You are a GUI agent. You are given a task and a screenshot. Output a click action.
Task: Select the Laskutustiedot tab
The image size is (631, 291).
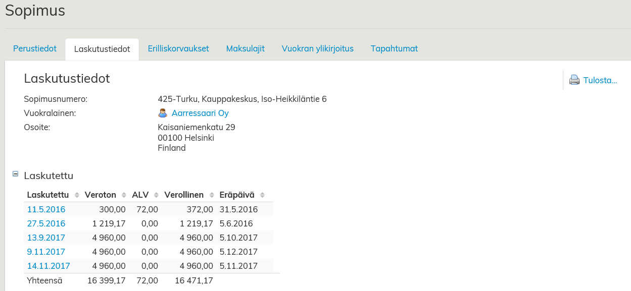(102, 49)
